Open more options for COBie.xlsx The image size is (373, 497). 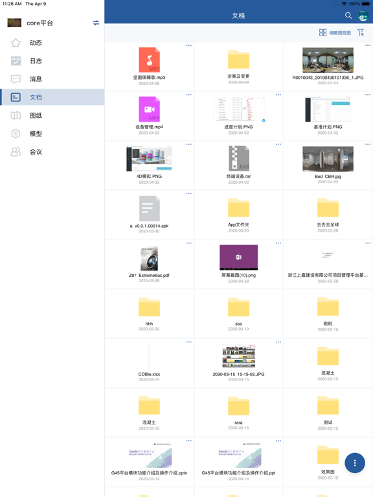point(188,342)
